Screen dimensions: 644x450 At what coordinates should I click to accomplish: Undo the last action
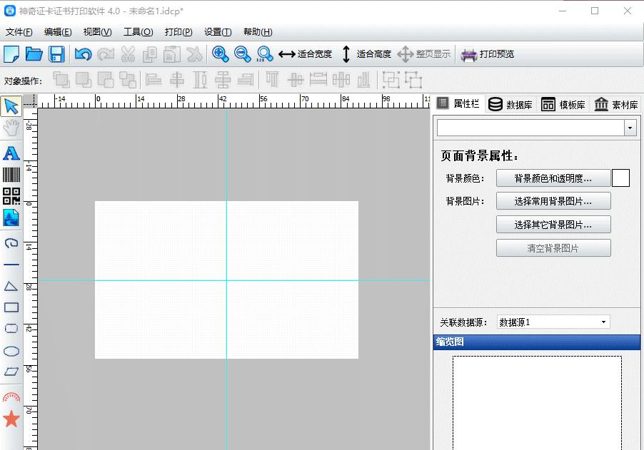coord(83,54)
